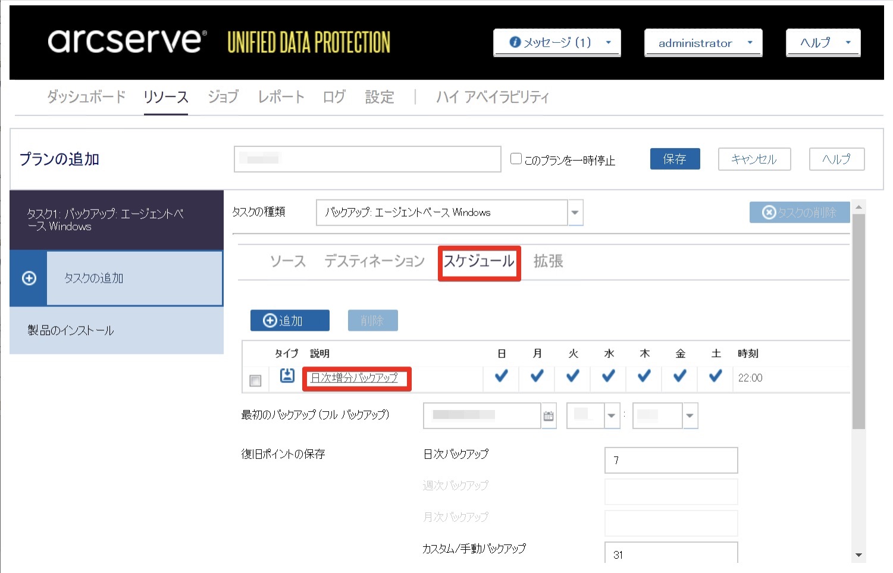Click the 最初のバックアップ (フル バックアップ) label
The image size is (893, 573).
coord(315,415)
